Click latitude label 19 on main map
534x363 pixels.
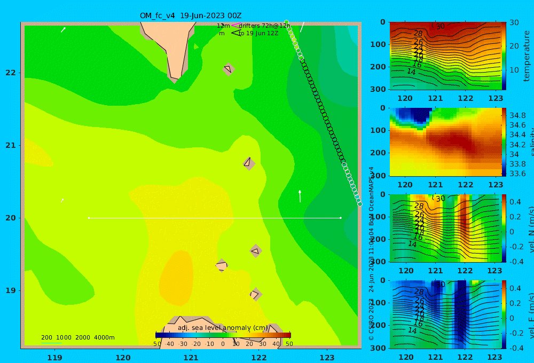pos(11,290)
